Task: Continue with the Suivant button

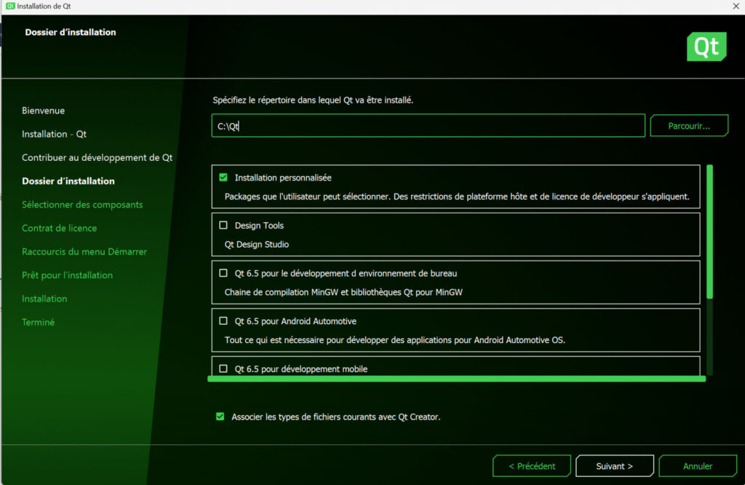Action: click(x=614, y=466)
